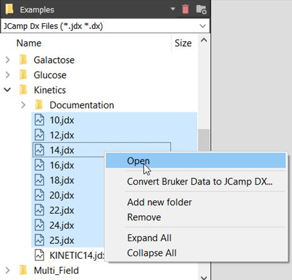Select the 20.jdx file name

(x=62, y=195)
